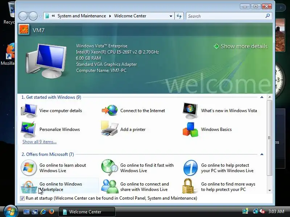Click the connect and share people icon
This screenshot has height=217, width=290.
(110, 186)
